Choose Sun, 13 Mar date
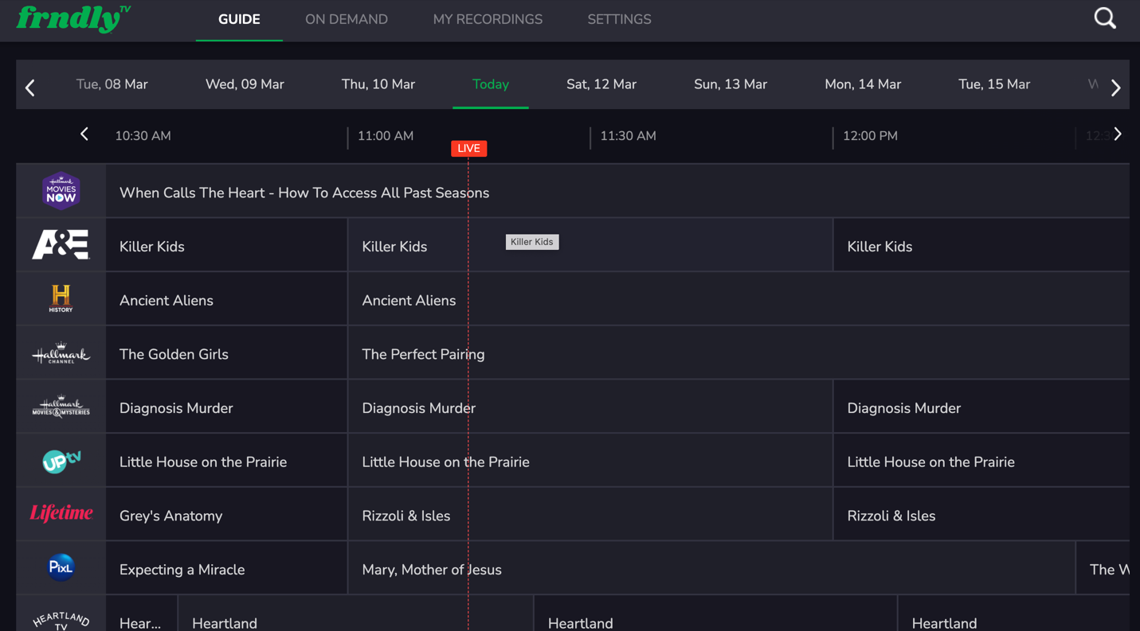 (731, 84)
